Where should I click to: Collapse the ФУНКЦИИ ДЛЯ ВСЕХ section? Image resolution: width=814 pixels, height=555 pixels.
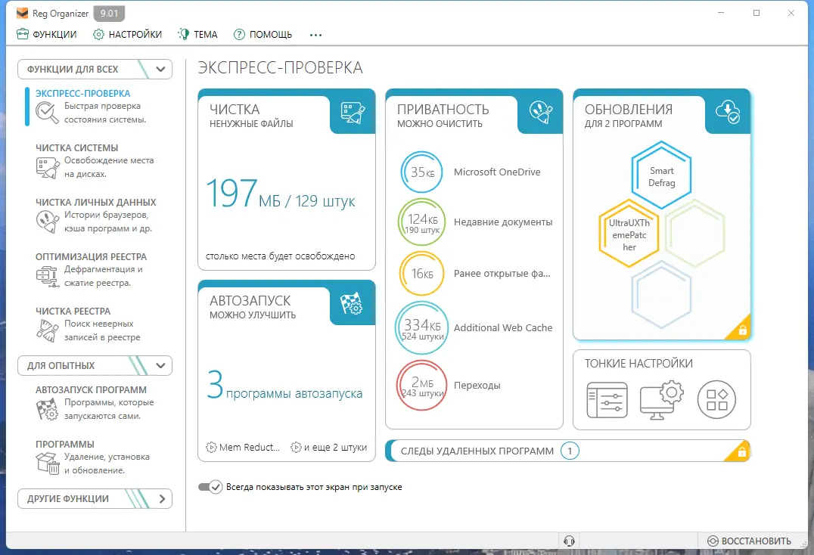coord(95,69)
